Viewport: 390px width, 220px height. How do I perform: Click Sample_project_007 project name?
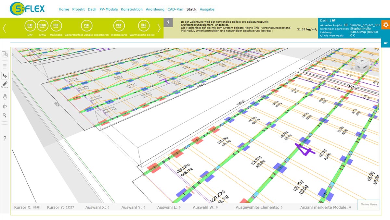coord(365,25)
